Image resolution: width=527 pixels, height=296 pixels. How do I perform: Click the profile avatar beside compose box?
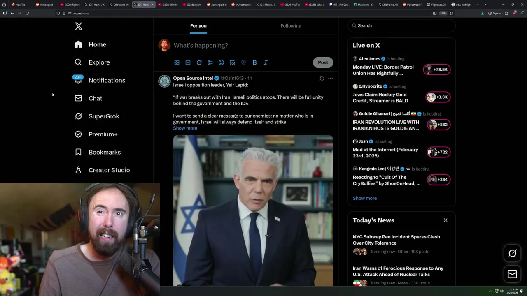pyautogui.click(x=164, y=45)
